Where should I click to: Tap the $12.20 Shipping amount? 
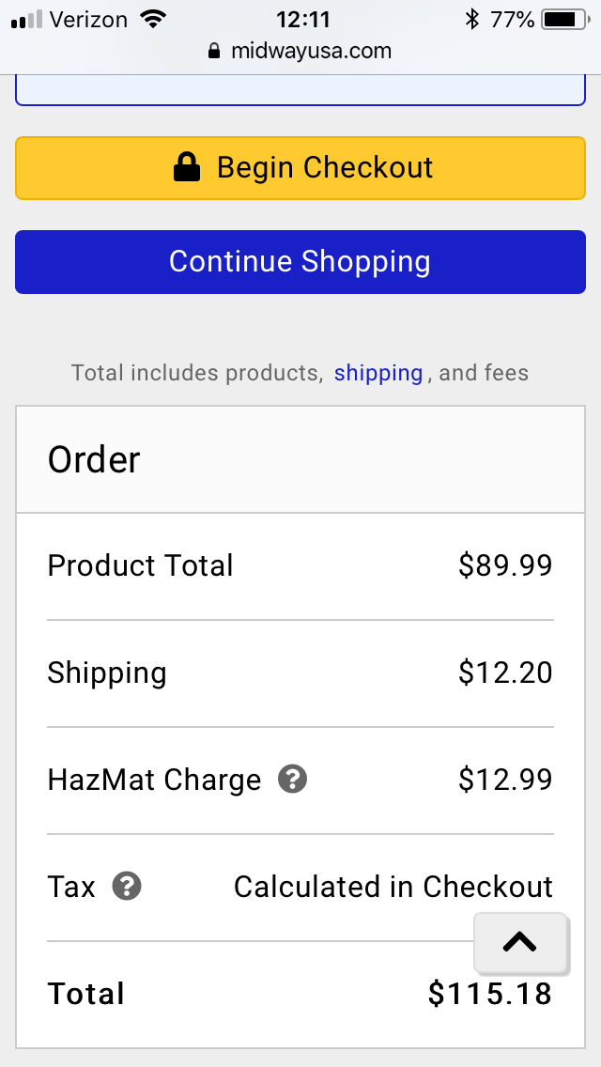click(x=505, y=673)
